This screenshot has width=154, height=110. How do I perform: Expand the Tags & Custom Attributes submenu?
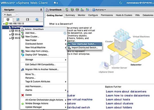[66, 82]
